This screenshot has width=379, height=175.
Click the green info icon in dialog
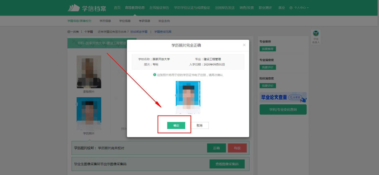click(155, 75)
